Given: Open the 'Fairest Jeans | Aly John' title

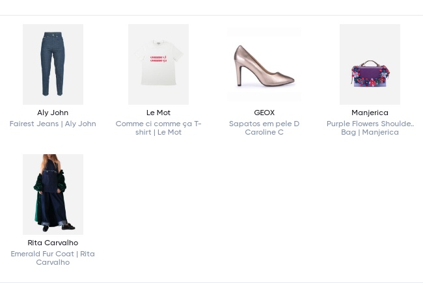Looking at the screenshot, I should pyautogui.click(x=53, y=124).
